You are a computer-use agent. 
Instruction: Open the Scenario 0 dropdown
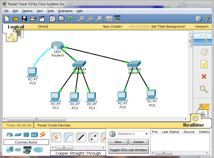133,134
